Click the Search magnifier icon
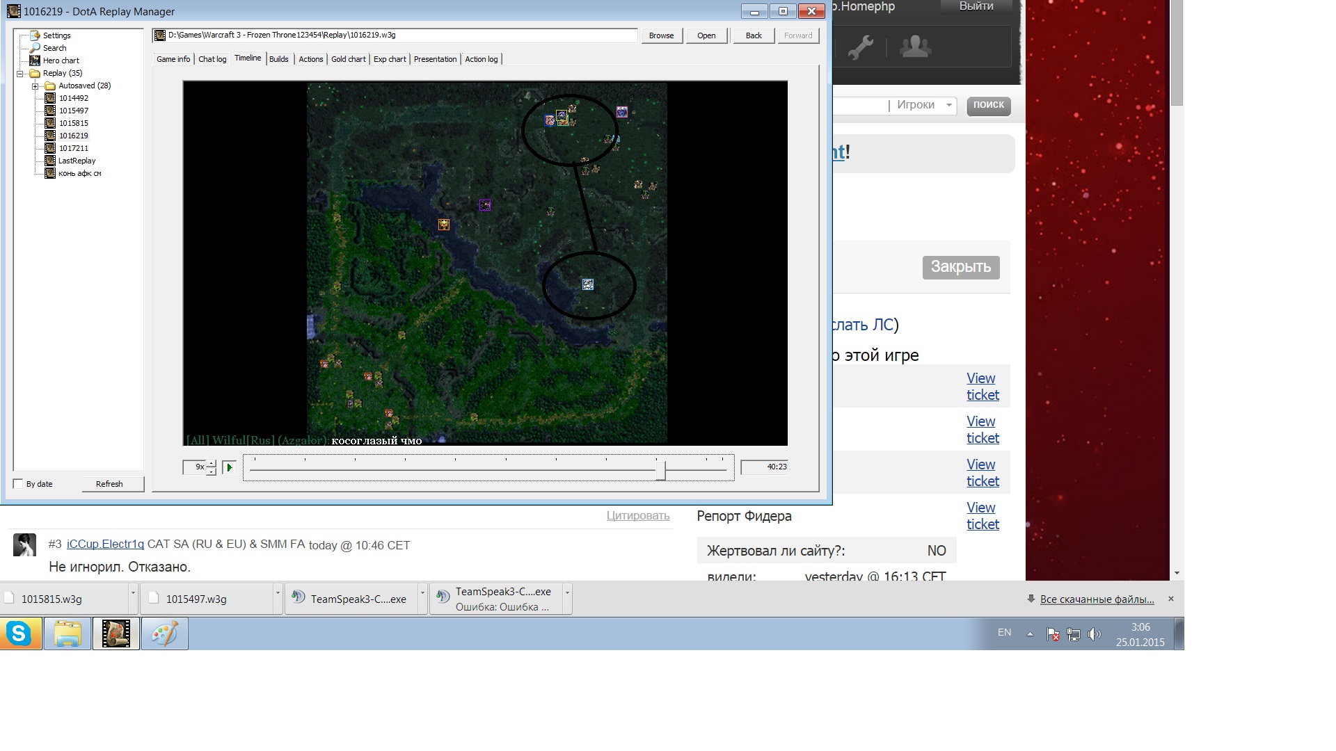Screen dimensions: 1336x751 point(35,48)
